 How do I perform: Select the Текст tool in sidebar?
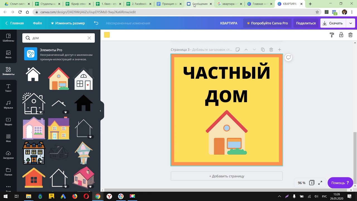pos(8,88)
